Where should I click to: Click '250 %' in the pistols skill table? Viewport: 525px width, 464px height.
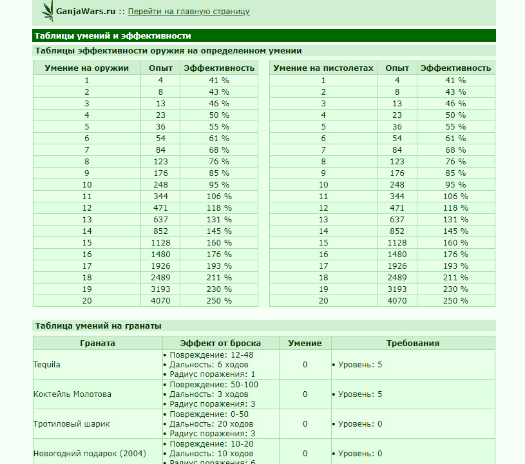click(x=455, y=301)
